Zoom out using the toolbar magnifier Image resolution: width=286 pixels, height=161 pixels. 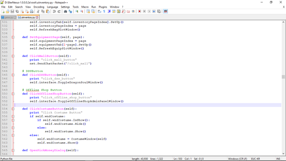tap(81, 11)
